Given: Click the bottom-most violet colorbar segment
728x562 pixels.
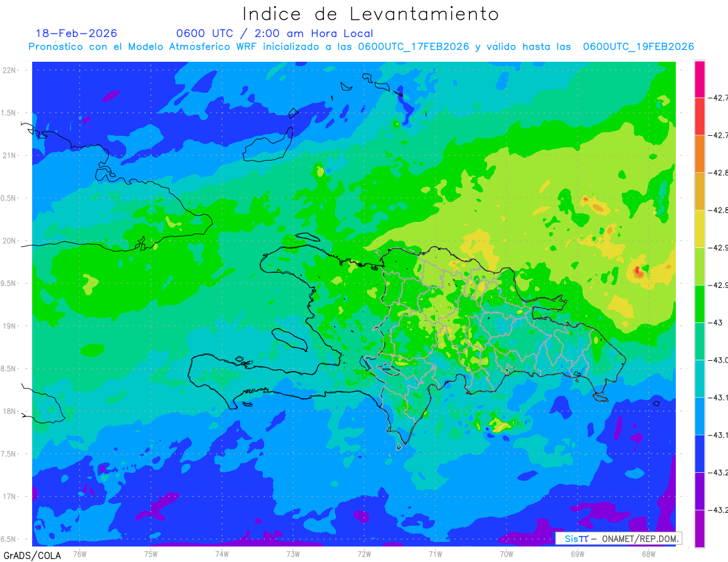Looking at the screenshot, I should click(x=699, y=529).
